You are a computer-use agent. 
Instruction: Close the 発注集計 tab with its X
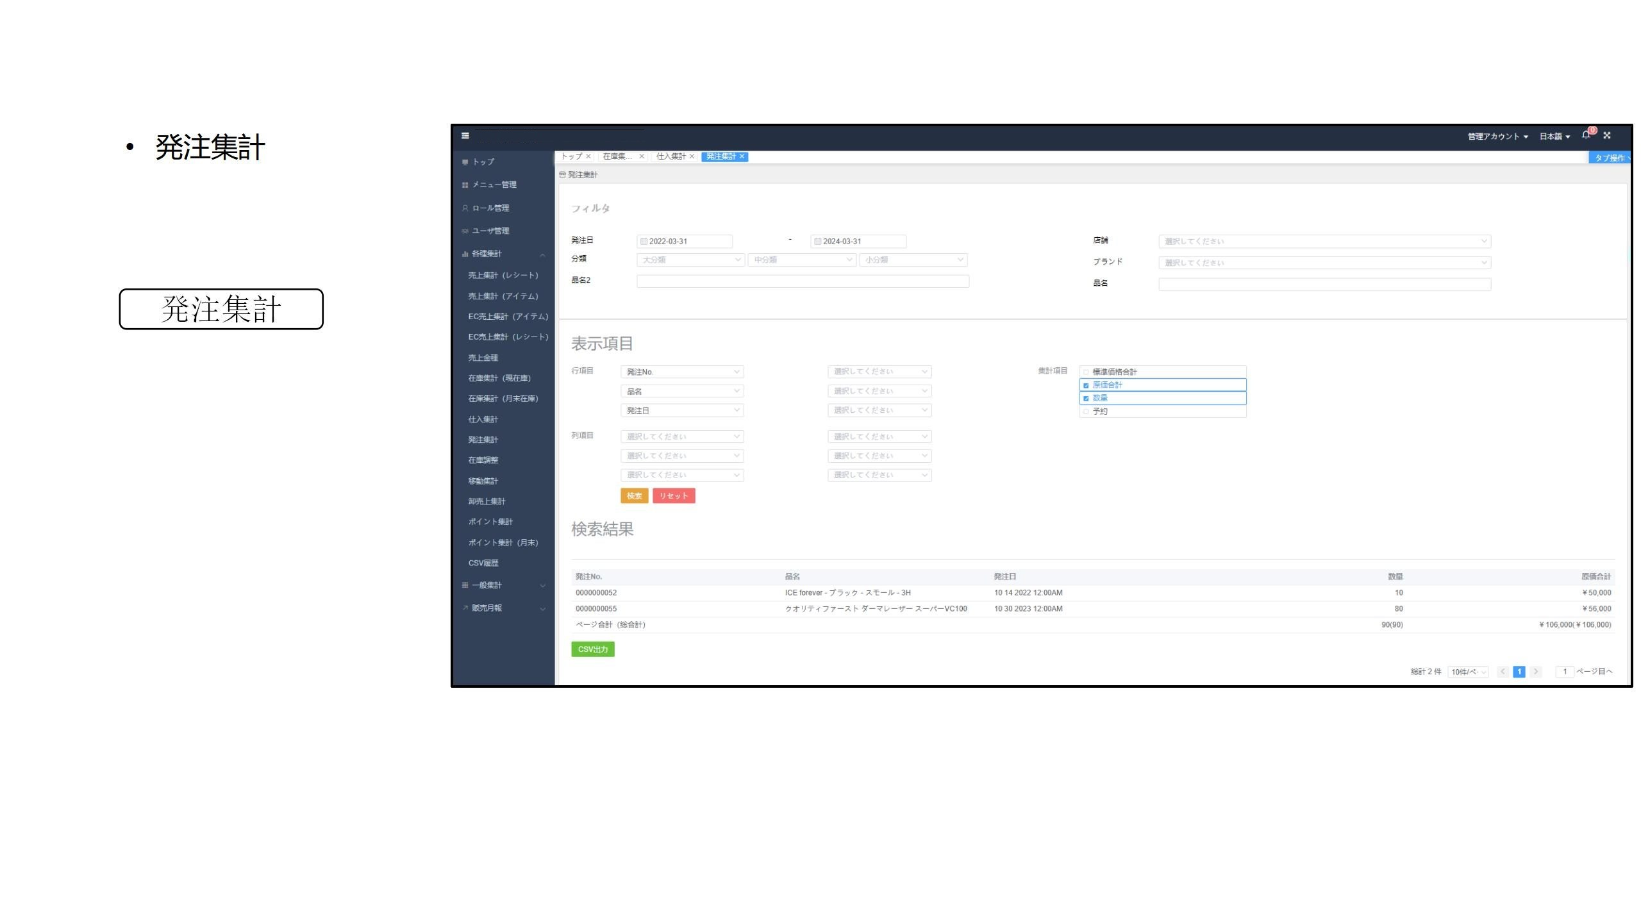tap(742, 156)
